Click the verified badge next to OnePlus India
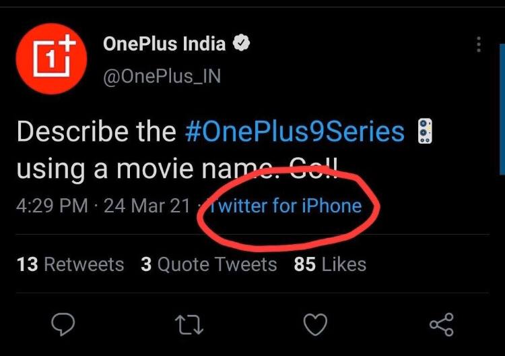The image size is (505, 356). (242, 44)
